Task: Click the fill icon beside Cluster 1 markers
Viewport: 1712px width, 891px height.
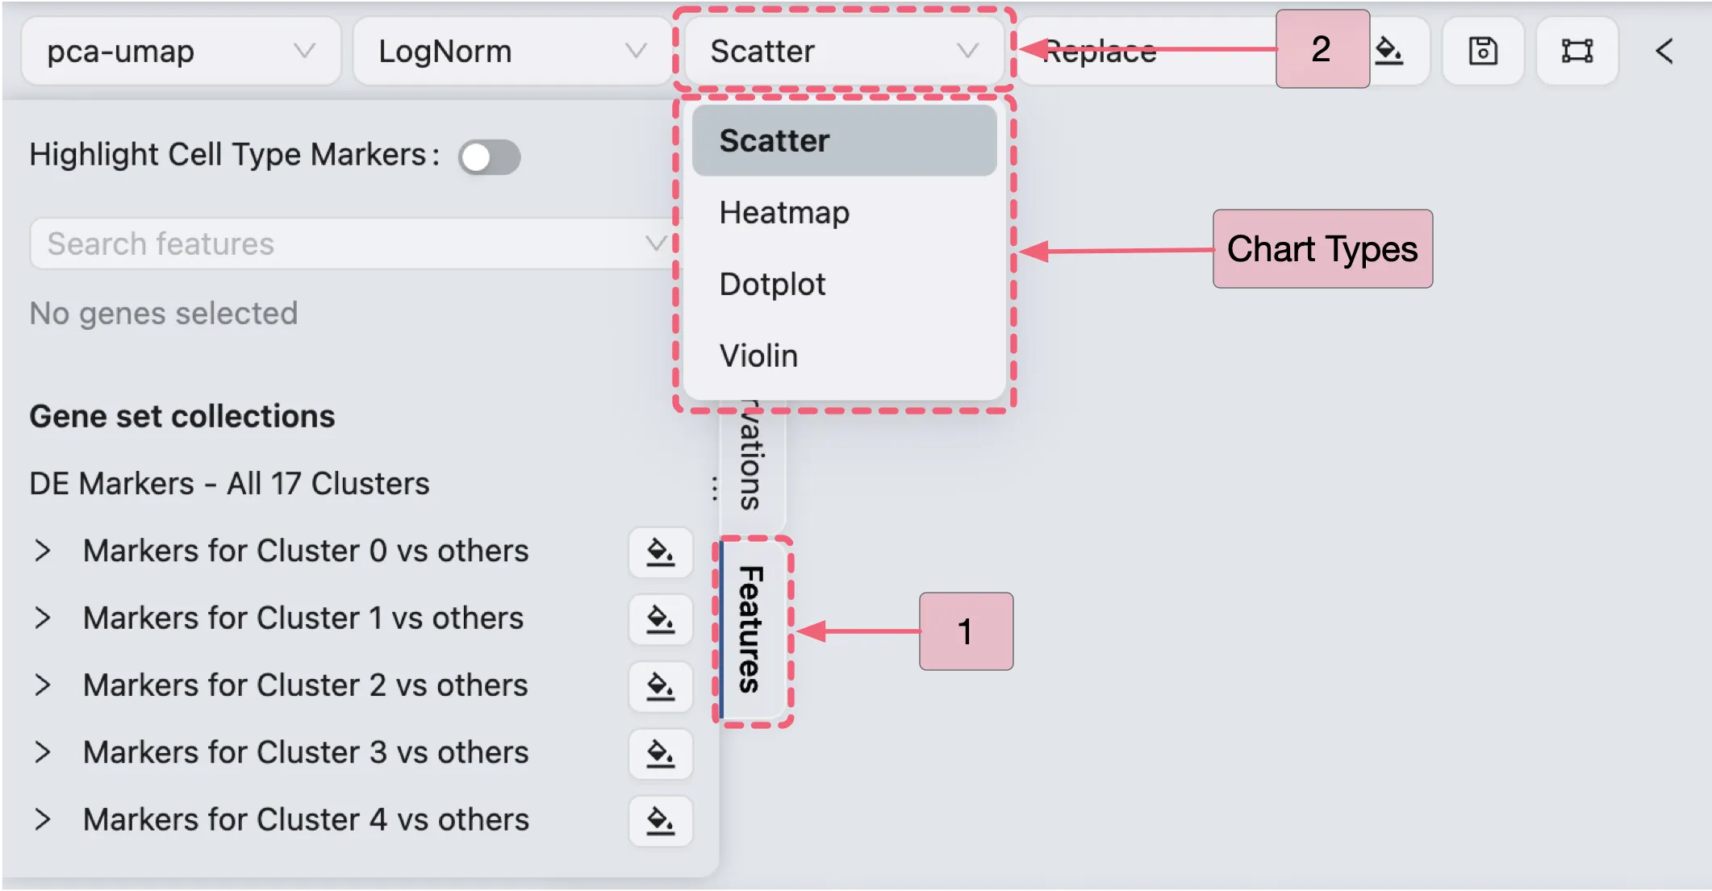Action: (x=660, y=619)
